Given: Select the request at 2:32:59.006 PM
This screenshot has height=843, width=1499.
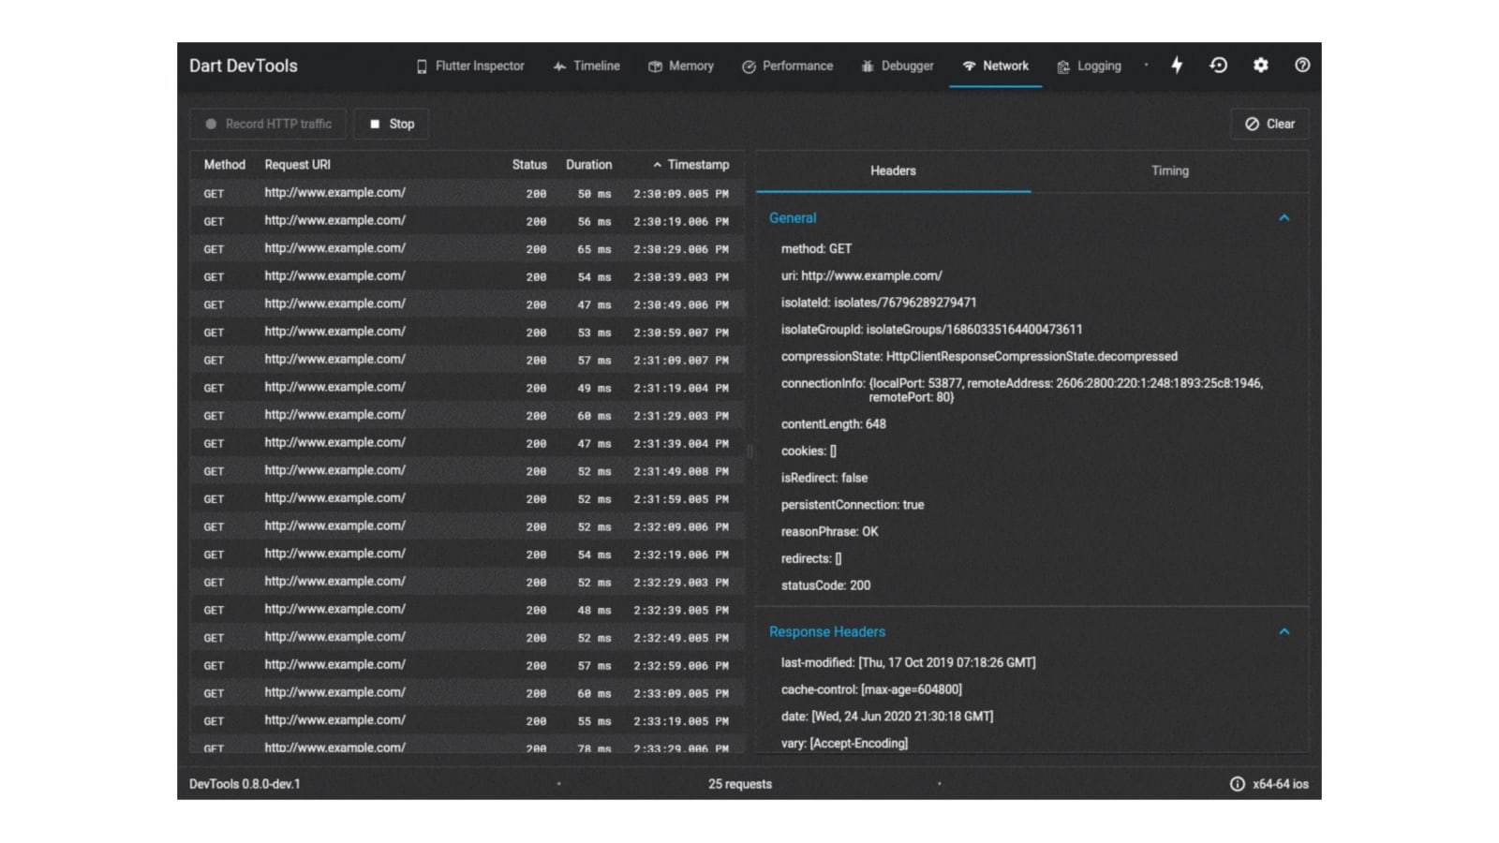Looking at the screenshot, I should coord(468,666).
